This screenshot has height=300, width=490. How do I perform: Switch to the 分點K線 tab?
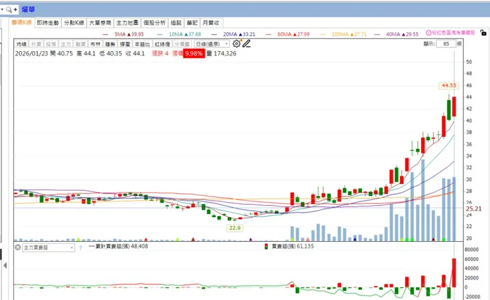pos(74,23)
